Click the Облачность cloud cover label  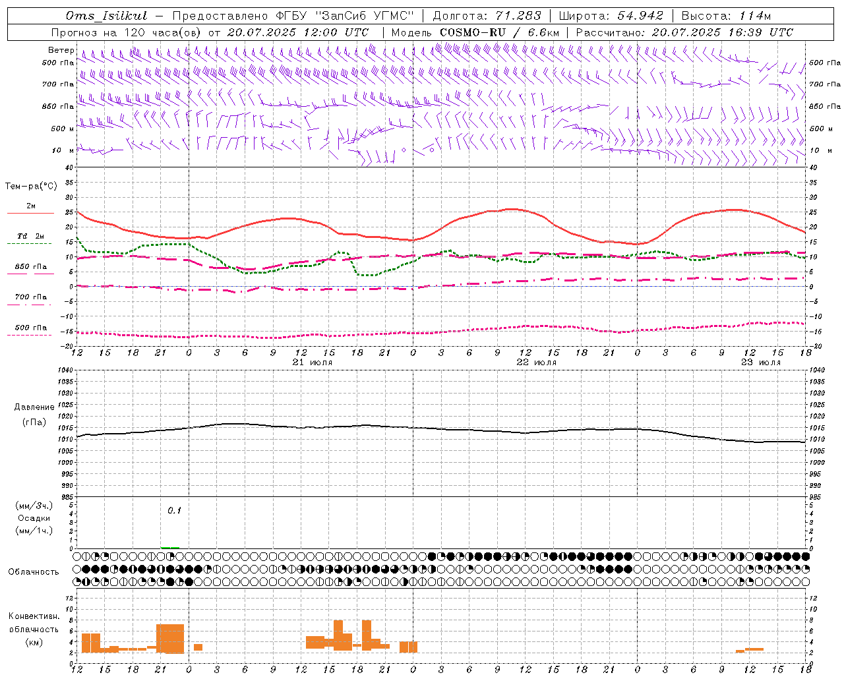pyautogui.click(x=34, y=572)
